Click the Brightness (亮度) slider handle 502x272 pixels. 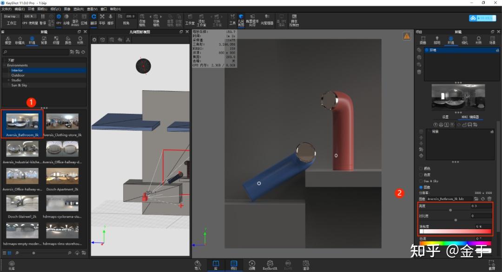pyautogui.click(x=450, y=210)
